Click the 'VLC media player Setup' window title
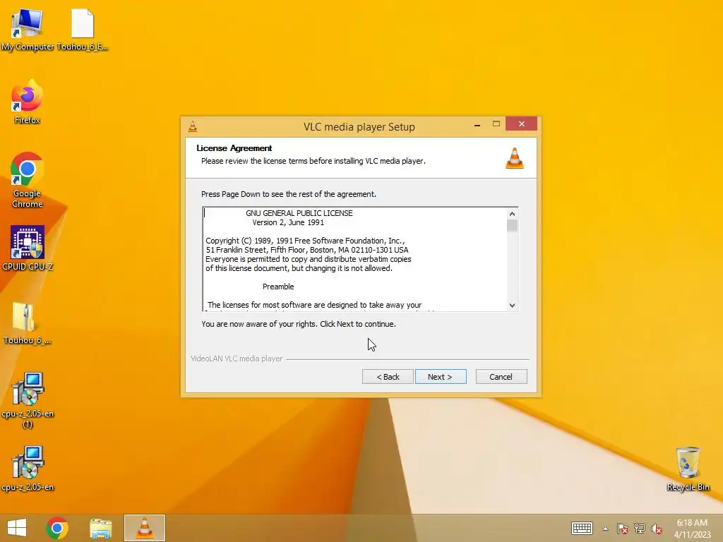 click(x=359, y=127)
